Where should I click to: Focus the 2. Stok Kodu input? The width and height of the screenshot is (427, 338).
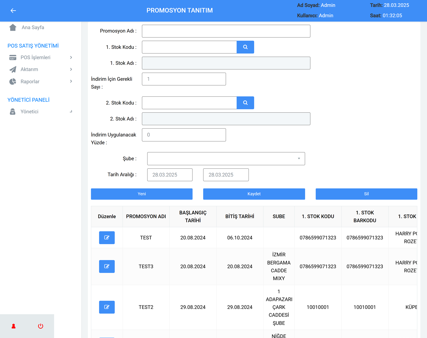tap(189, 103)
